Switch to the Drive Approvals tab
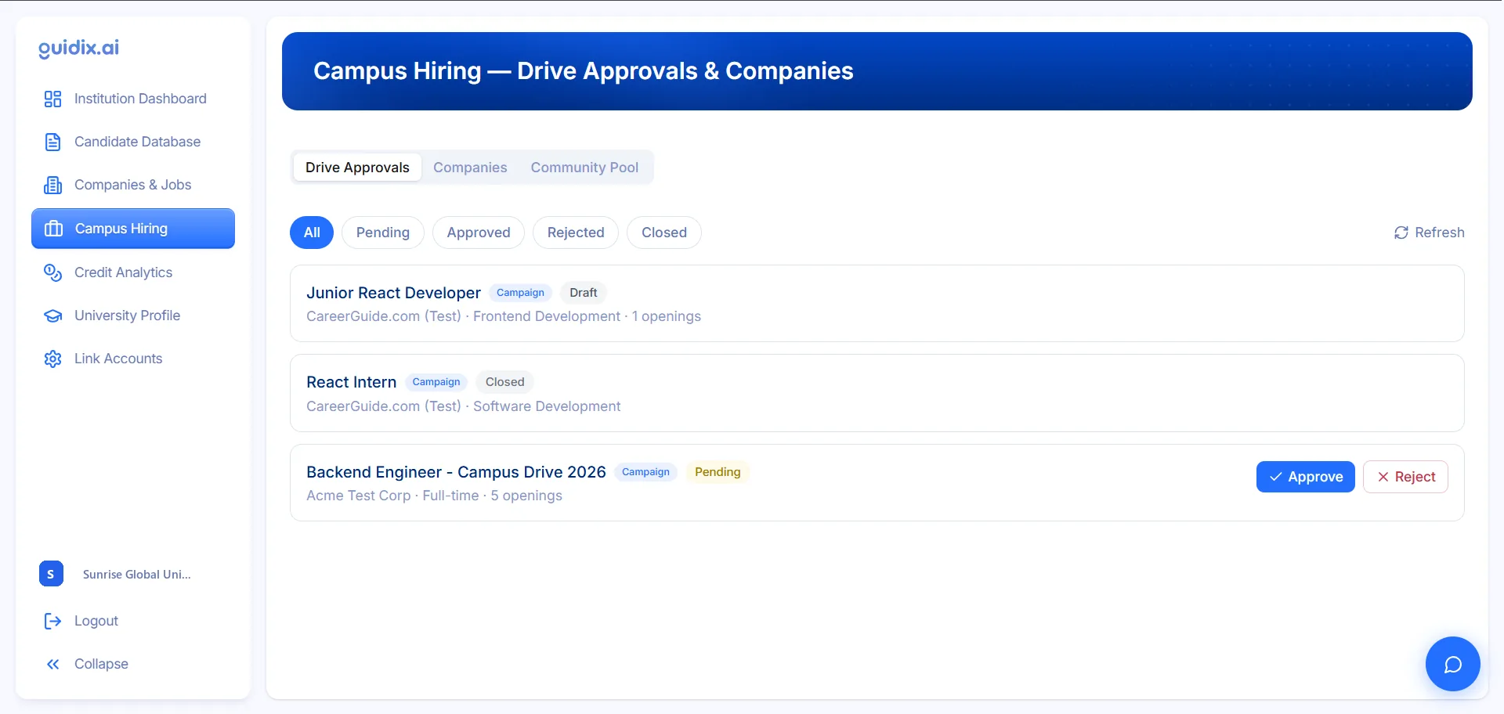The height and width of the screenshot is (714, 1504). point(357,168)
